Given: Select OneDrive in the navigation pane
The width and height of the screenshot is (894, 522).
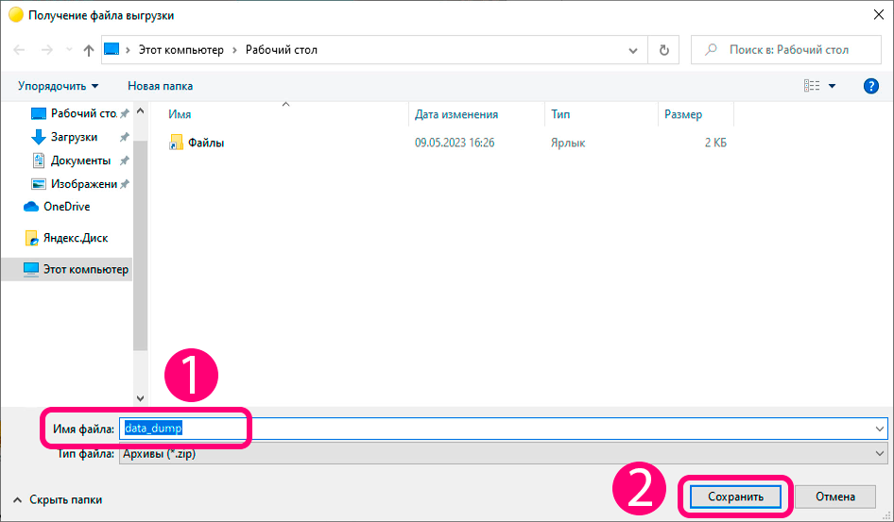Looking at the screenshot, I should 67,207.
